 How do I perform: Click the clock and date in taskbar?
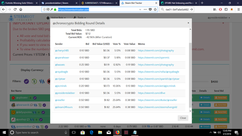[x=227, y=133]
